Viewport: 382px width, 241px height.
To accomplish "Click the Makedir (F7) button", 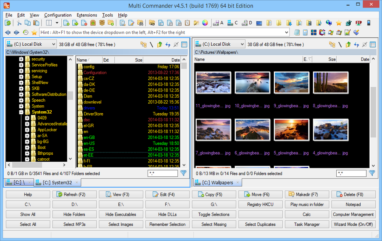I will (307, 194).
